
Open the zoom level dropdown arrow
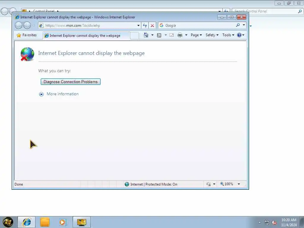tap(239, 184)
